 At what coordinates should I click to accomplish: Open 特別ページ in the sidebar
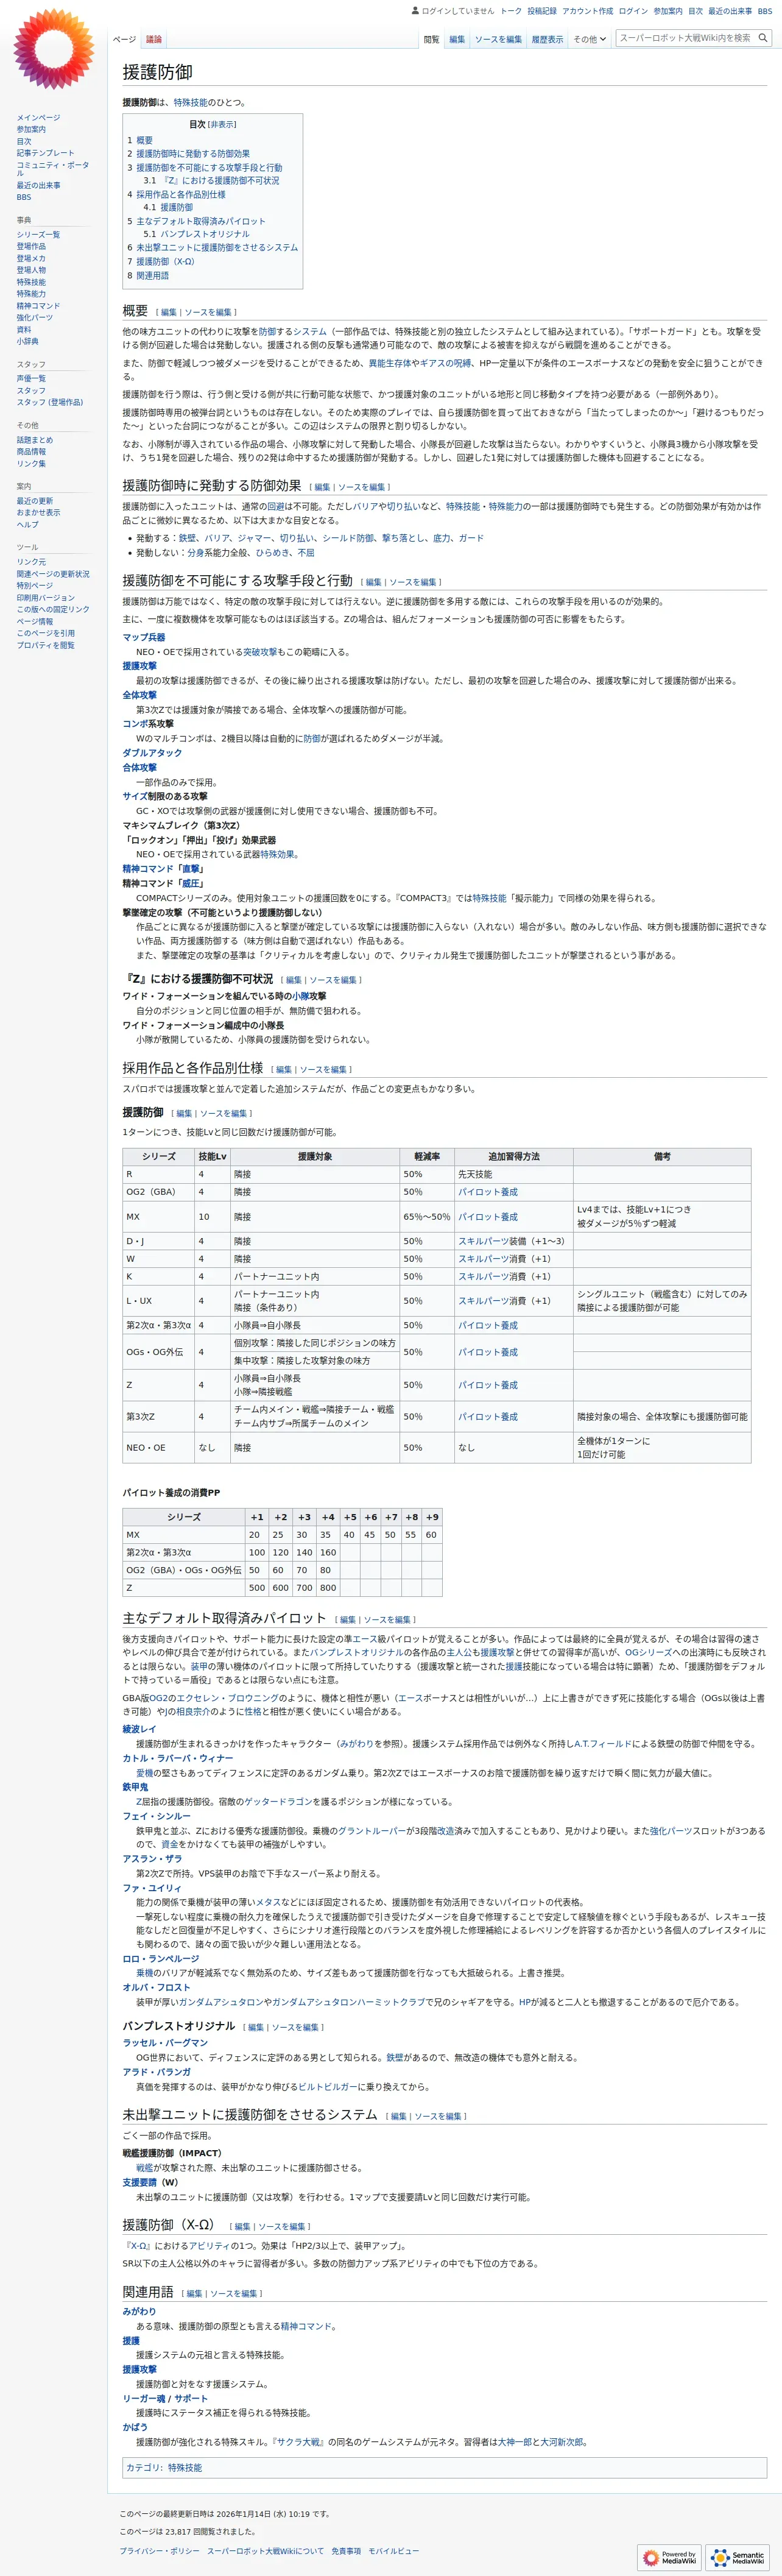(x=35, y=586)
